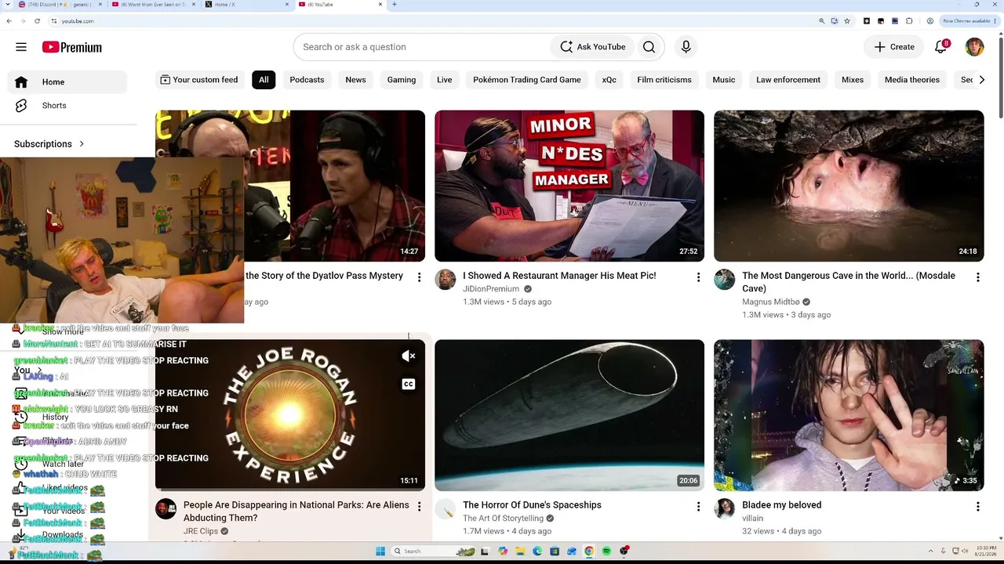Image resolution: width=1004 pixels, height=564 pixels.
Task: Expand the Subscriptions section
Action: [49, 144]
